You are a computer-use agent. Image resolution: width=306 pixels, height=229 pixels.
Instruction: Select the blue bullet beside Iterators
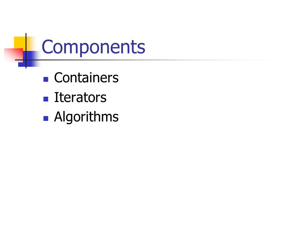[46, 99]
